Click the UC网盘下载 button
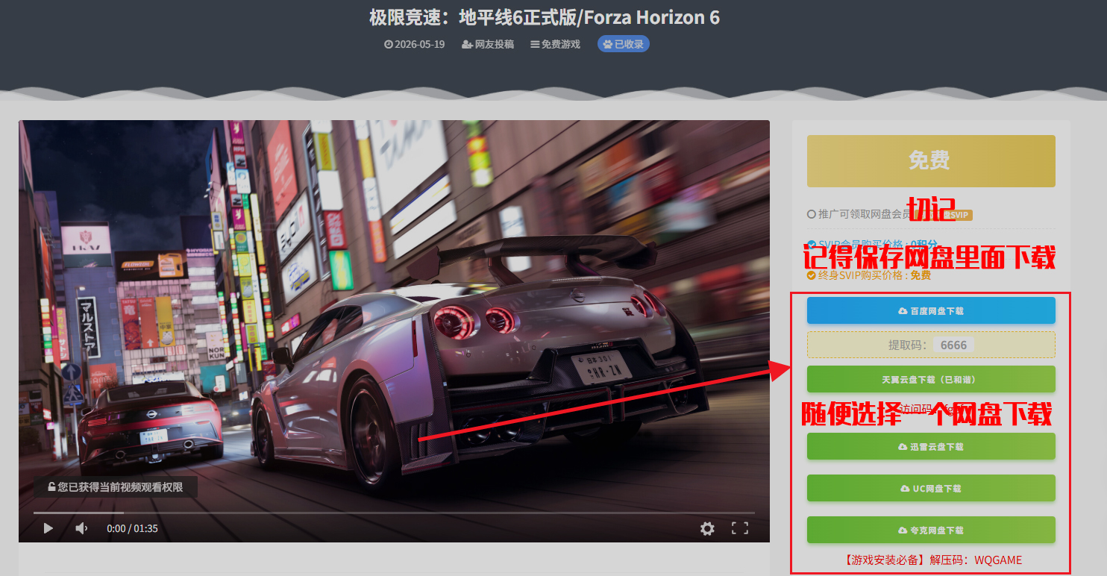Screen dimensions: 1107x576 [x=931, y=488]
